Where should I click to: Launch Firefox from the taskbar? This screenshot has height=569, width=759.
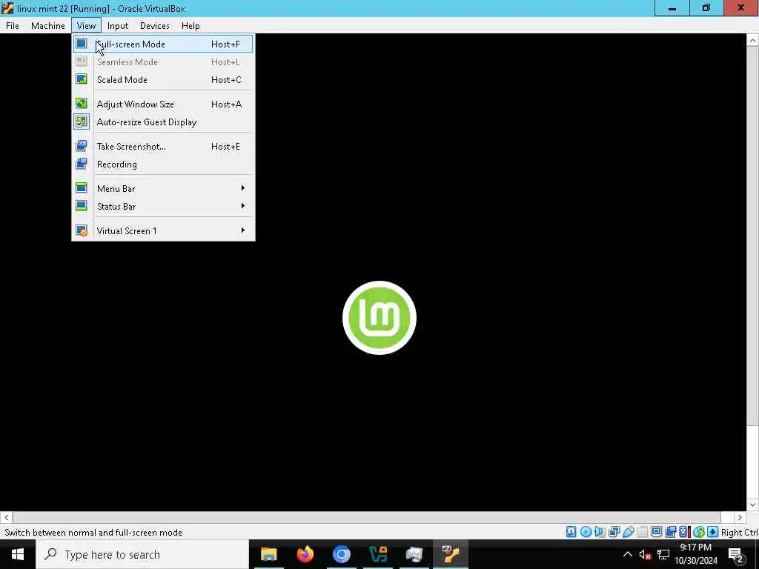point(305,554)
